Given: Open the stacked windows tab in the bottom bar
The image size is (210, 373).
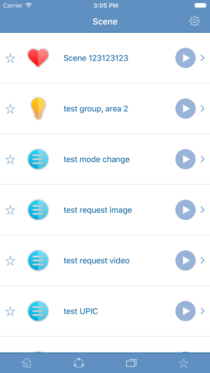Looking at the screenshot, I should (x=131, y=363).
